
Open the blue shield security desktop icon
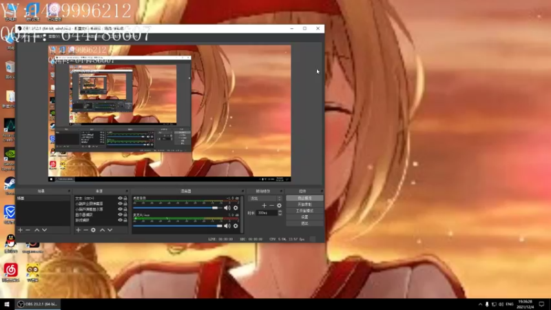(10, 214)
